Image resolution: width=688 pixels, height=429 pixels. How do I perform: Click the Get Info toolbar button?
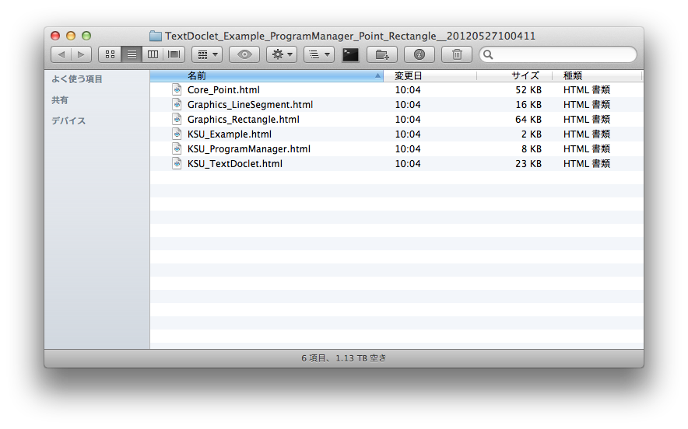[x=419, y=54]
